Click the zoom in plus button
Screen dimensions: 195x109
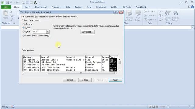click(190, 107)
